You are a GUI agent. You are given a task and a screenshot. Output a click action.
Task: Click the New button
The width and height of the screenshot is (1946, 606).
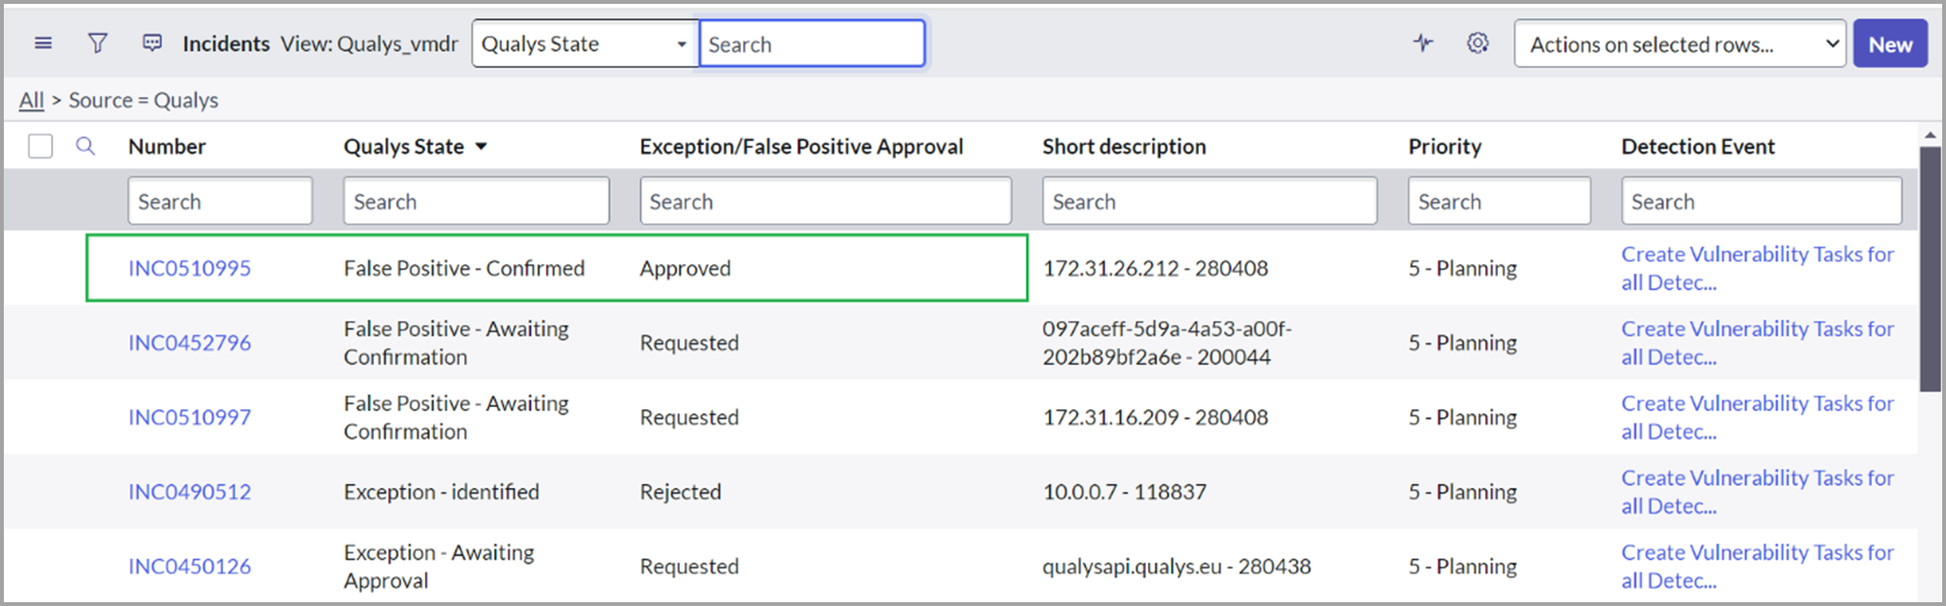click(1889, 44)
